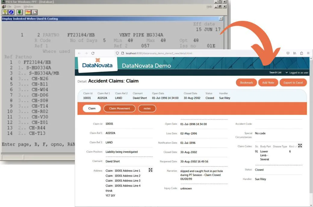Click the green door exit icon in PICS toolbar
313x207 pixels.
[20, 12]
